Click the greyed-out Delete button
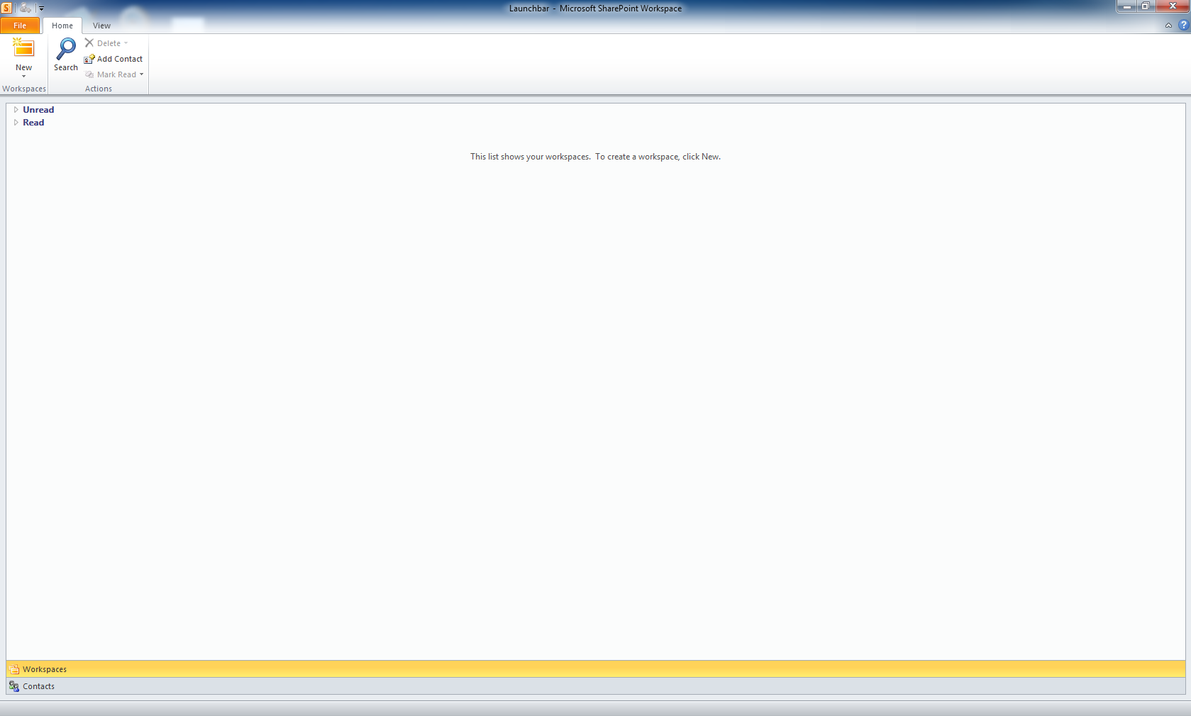This screenshot has width=1191, height=716. tap(106, 43)
